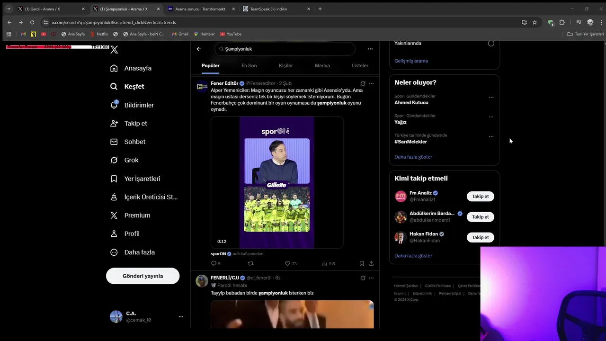This screenshot has height=341, width=606.
Task: Open a new browser tab
Action: [x=320, y=9]
